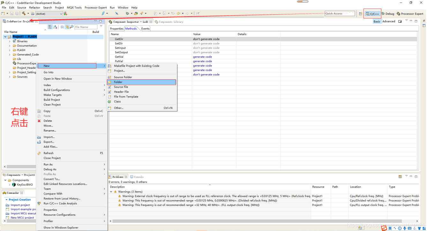Viewport: 427px width, 231px height.
Task: Collapse the Components node in Components panel
Action: coord(5,180)
